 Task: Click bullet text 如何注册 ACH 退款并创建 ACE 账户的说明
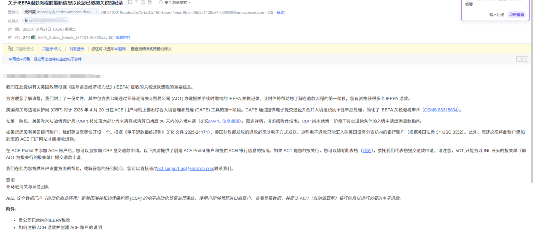tap(60, 227)
